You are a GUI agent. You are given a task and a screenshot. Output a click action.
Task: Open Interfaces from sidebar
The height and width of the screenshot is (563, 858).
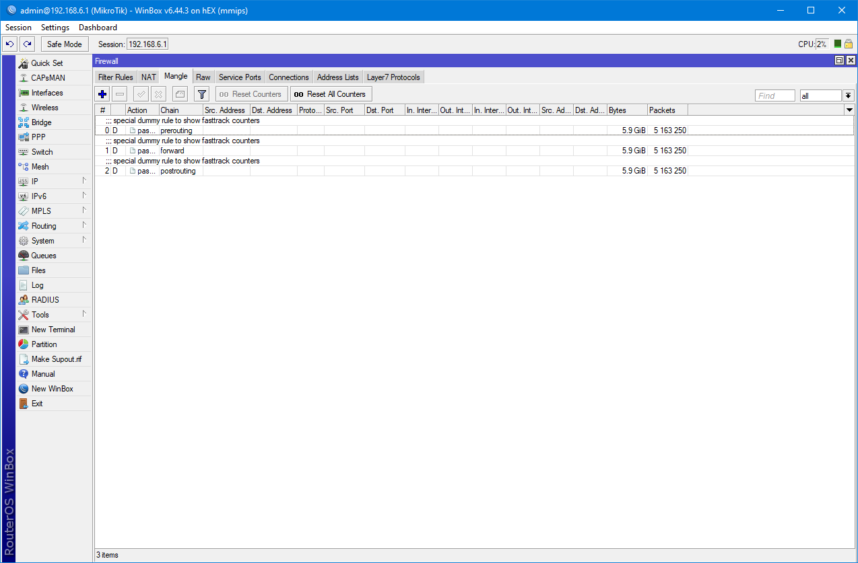pos(54,93)
